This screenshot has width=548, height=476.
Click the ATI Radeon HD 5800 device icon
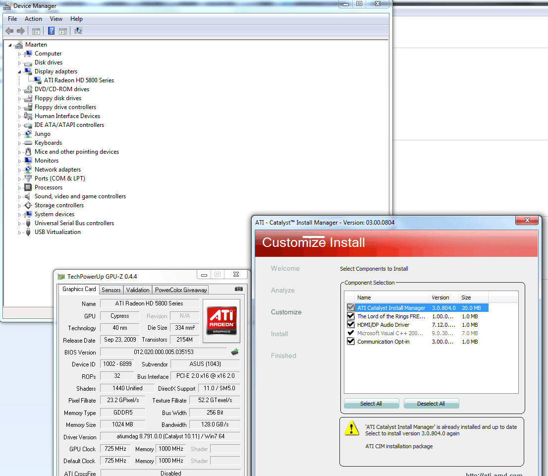[x=38, y=80]
